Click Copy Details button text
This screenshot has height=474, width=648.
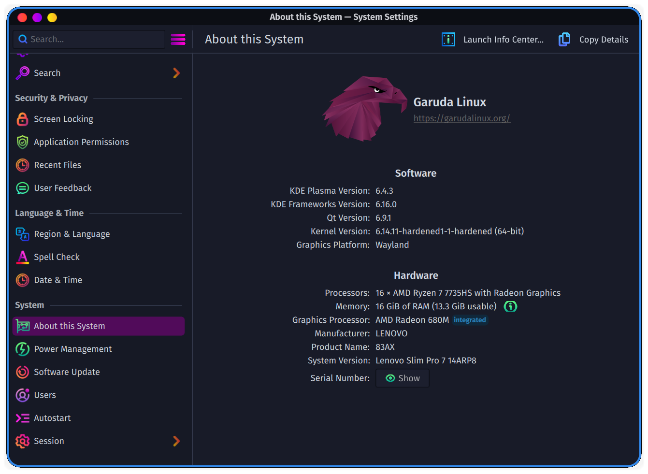[604, 40]
